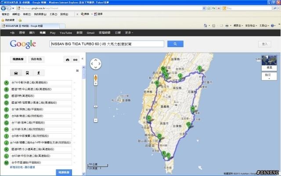Collapse the side panel with the arrow
281x176 pixels.
83,59
